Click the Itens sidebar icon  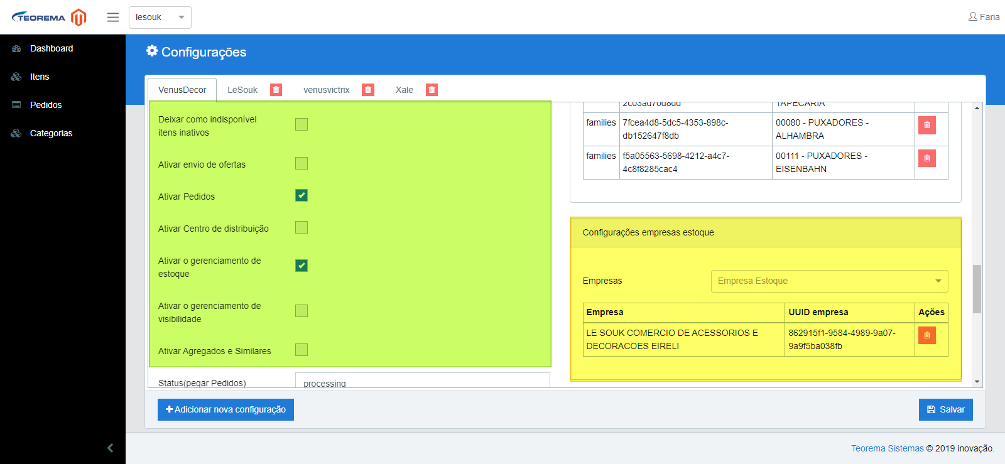point(16,77)
